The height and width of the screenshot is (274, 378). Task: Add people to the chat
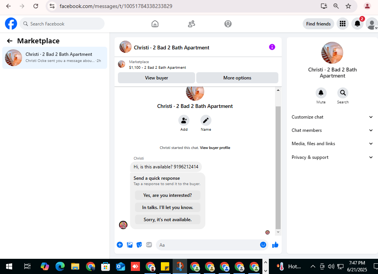coord(184,120)
